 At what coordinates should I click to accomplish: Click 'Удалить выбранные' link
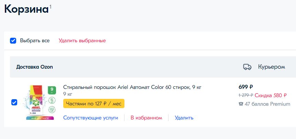pos(82,41)
